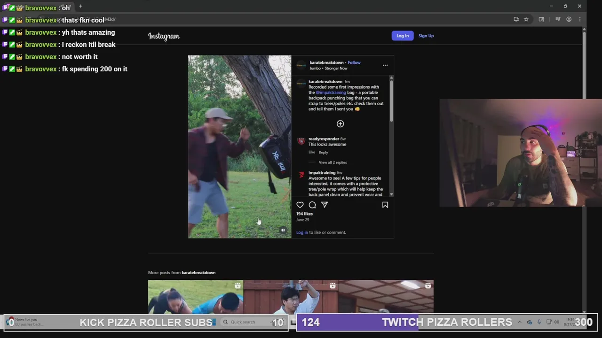The height and width of the screenshot is (338, 602).
Task: Open the first More posts thumbnail
Action: (x=195, y=297)
